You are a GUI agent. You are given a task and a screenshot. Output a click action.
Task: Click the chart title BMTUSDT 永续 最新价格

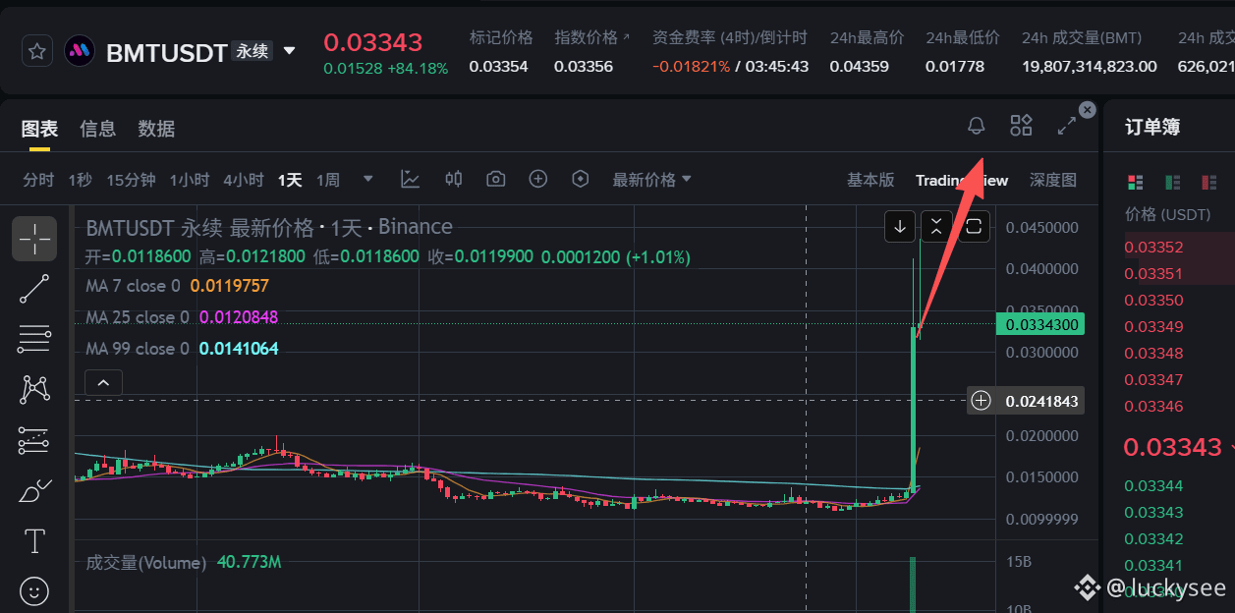click(199, 228)
